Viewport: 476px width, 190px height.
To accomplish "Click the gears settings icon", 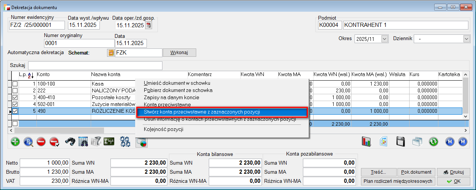I will click(125, 142).
